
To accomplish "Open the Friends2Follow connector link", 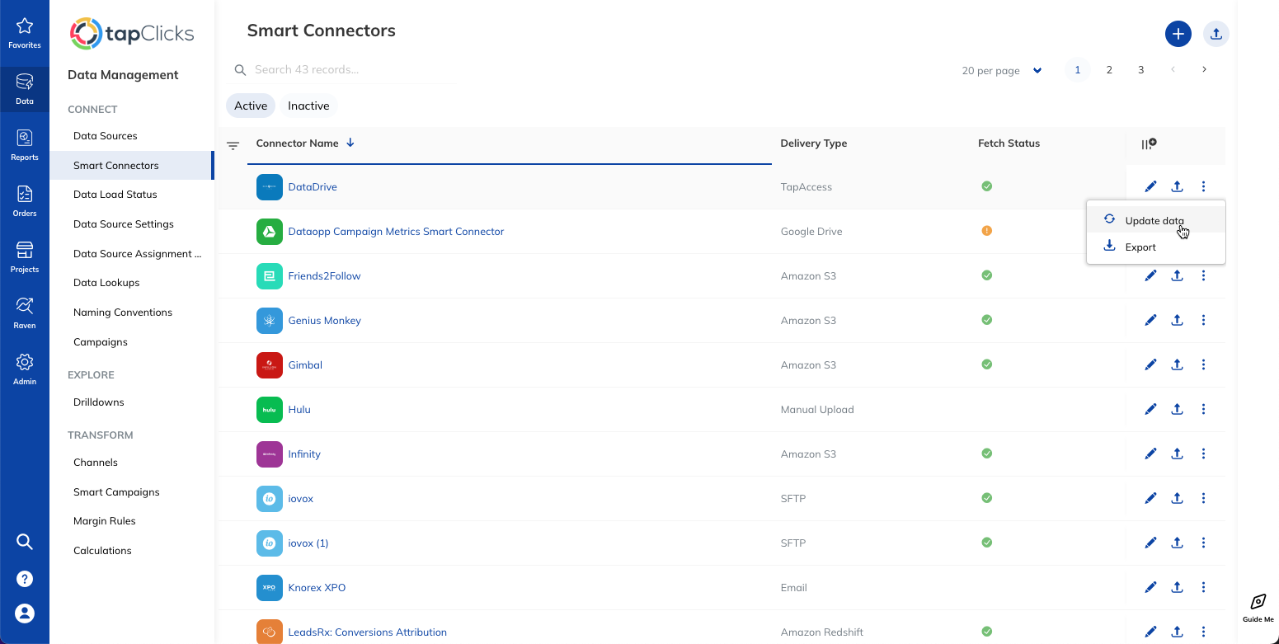I will point(324,276).
